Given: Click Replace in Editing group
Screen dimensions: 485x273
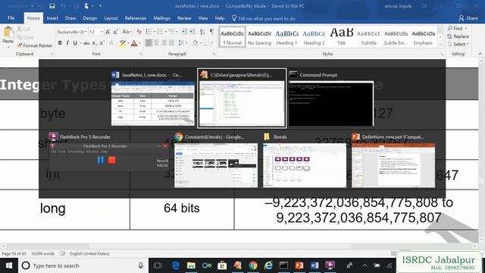Looking at the screenshot, I should pyautogui.click(x=458, y=36).
